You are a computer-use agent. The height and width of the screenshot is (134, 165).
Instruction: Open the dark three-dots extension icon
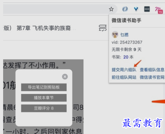click(x=147, y=9)
